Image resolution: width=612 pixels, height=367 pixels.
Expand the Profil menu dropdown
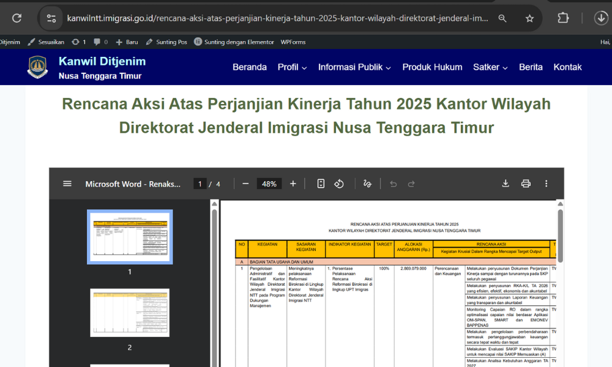pos(292,67)
